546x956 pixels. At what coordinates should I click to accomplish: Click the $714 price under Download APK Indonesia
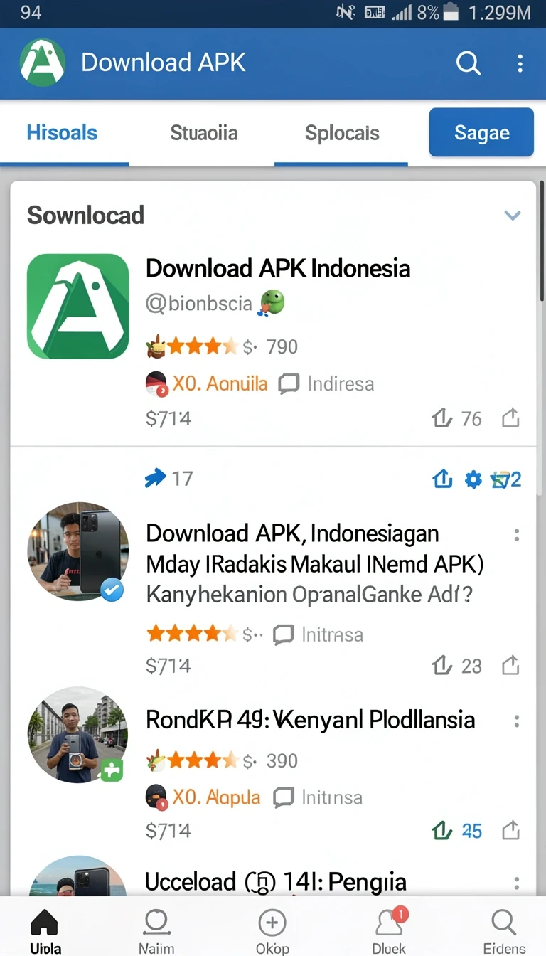[168, 419]
